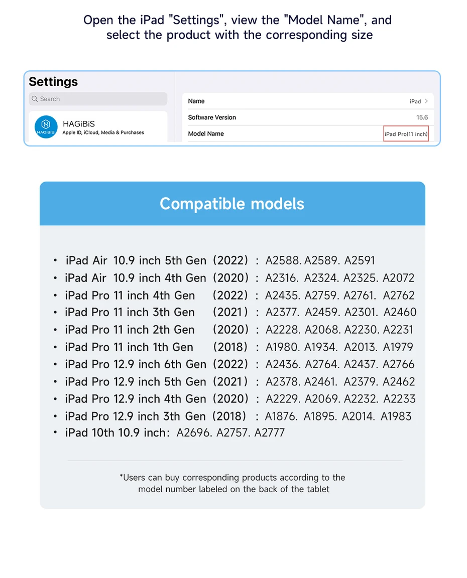Click the "iPad" value in Name row

[415, 101]
